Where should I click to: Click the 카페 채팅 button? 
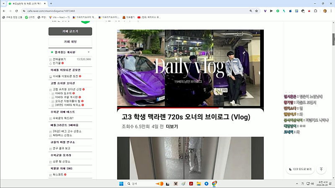70,42
